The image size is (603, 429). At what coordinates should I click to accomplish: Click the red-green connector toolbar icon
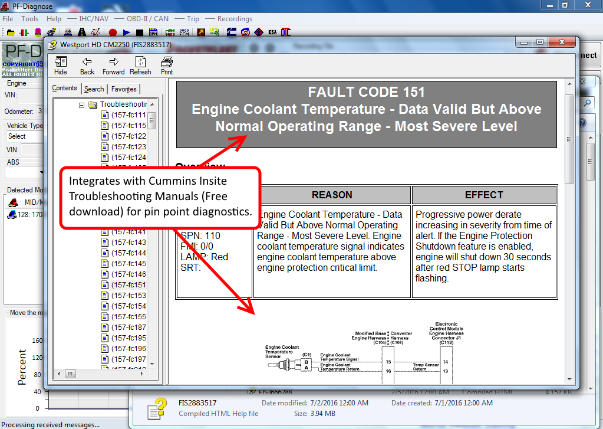click(24, 32)
